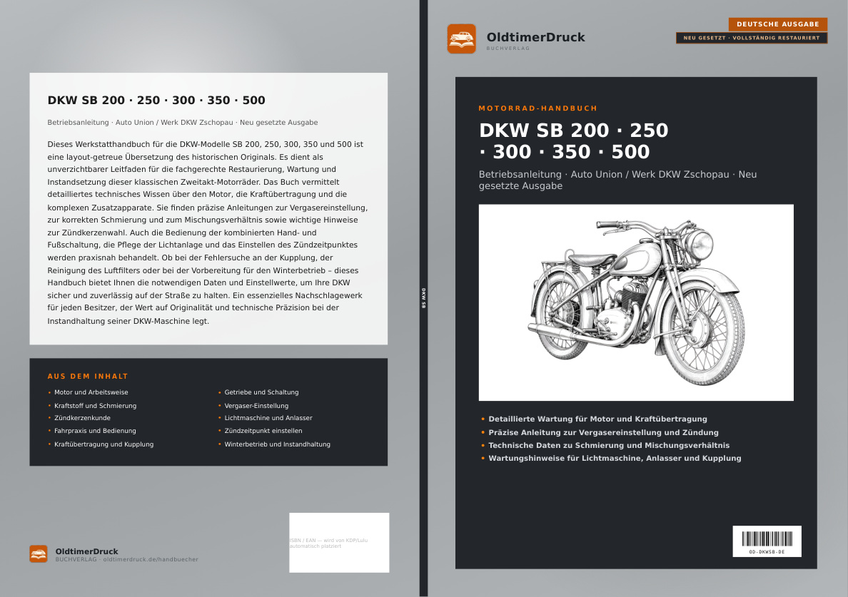Click the OldtimerDruck publisher name on front cover
Viewport: 848px width, 597px height.
coord(535,37)
